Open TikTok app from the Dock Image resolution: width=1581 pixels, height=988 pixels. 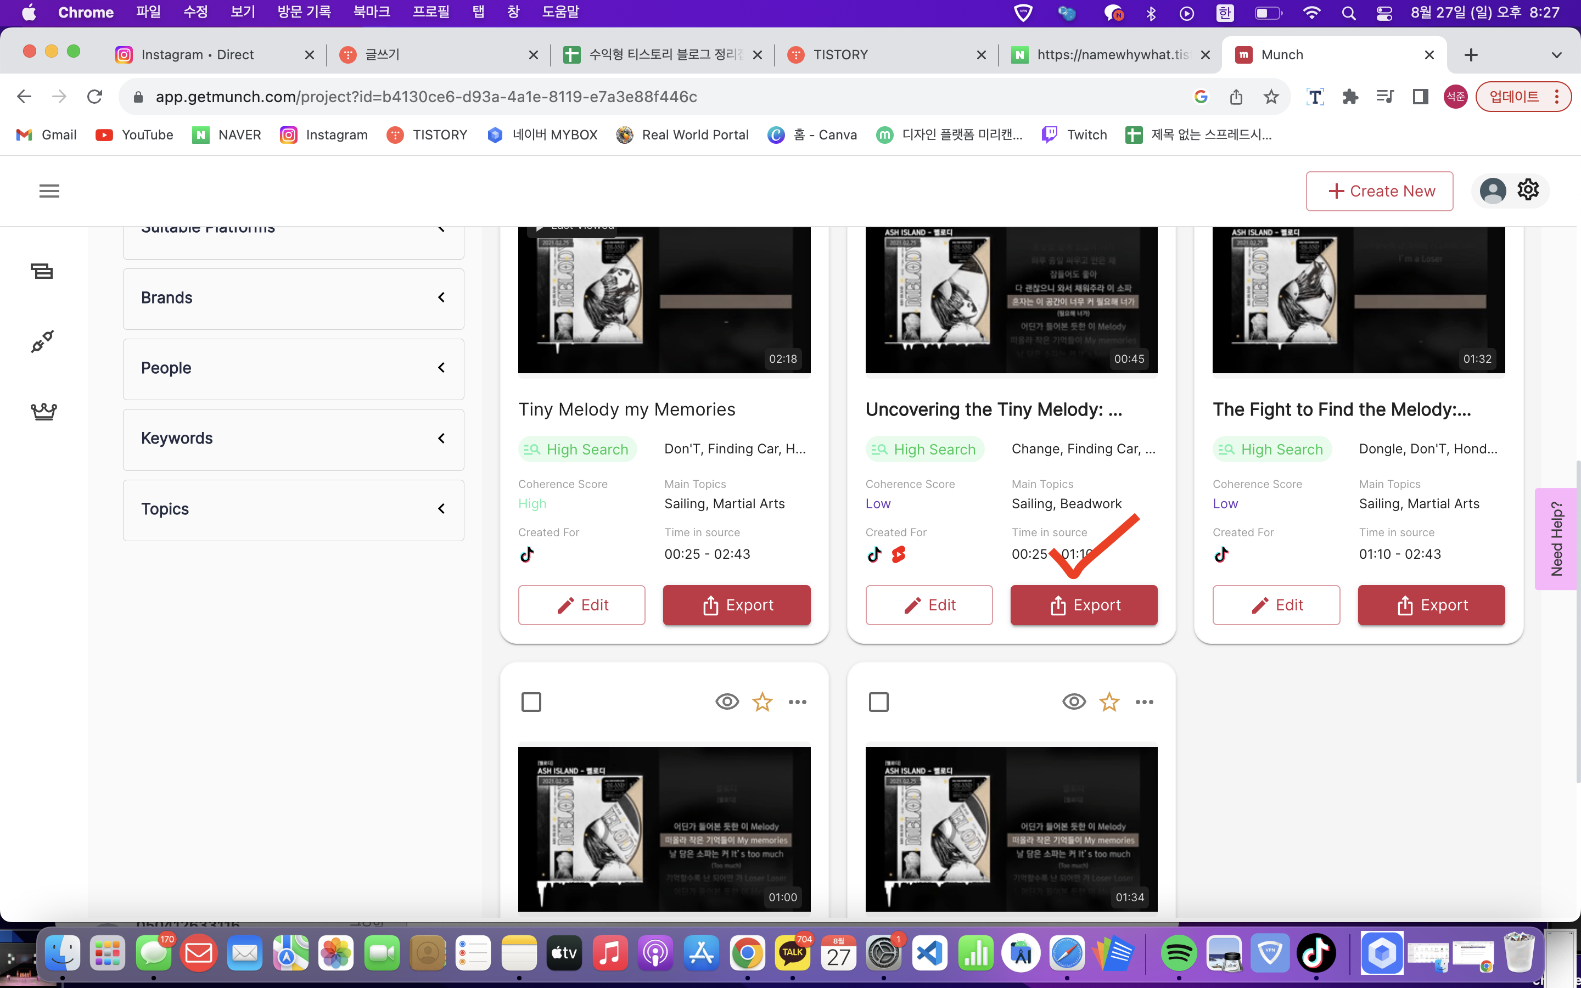click(x=1316, y=953)
